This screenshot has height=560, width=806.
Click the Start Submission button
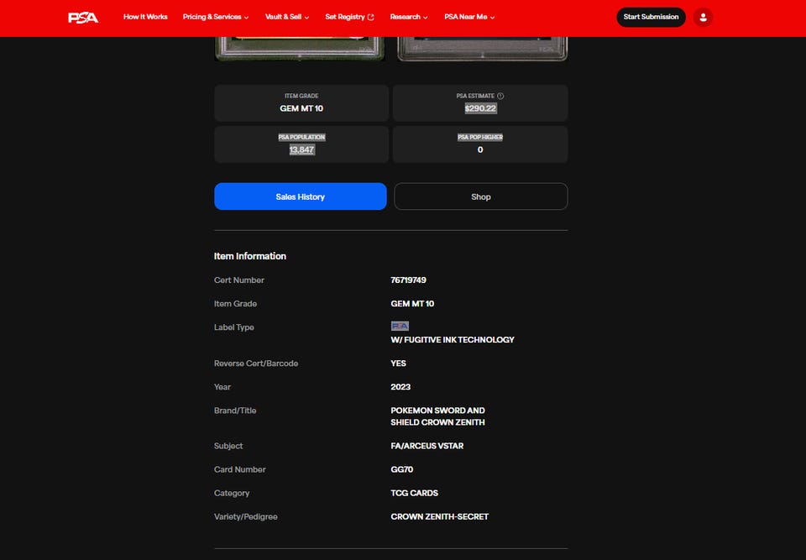pos(651,17)
